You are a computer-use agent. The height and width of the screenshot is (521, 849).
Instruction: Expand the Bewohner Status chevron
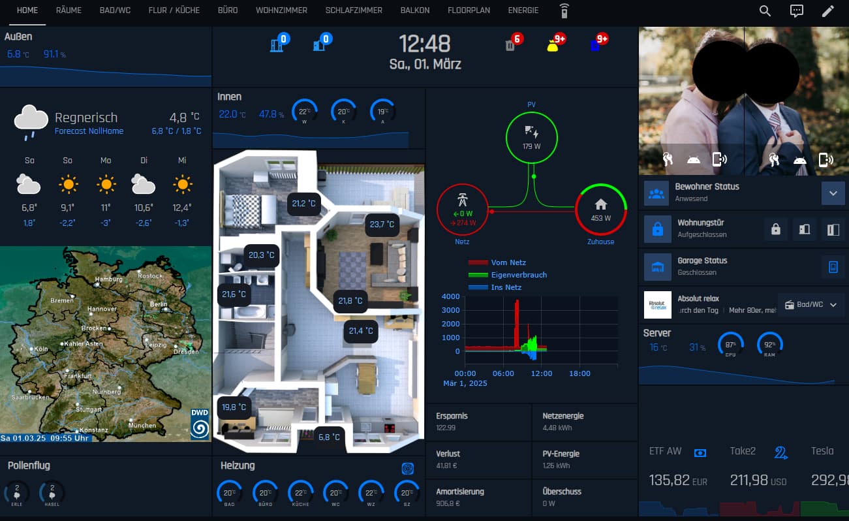point(833,193)
